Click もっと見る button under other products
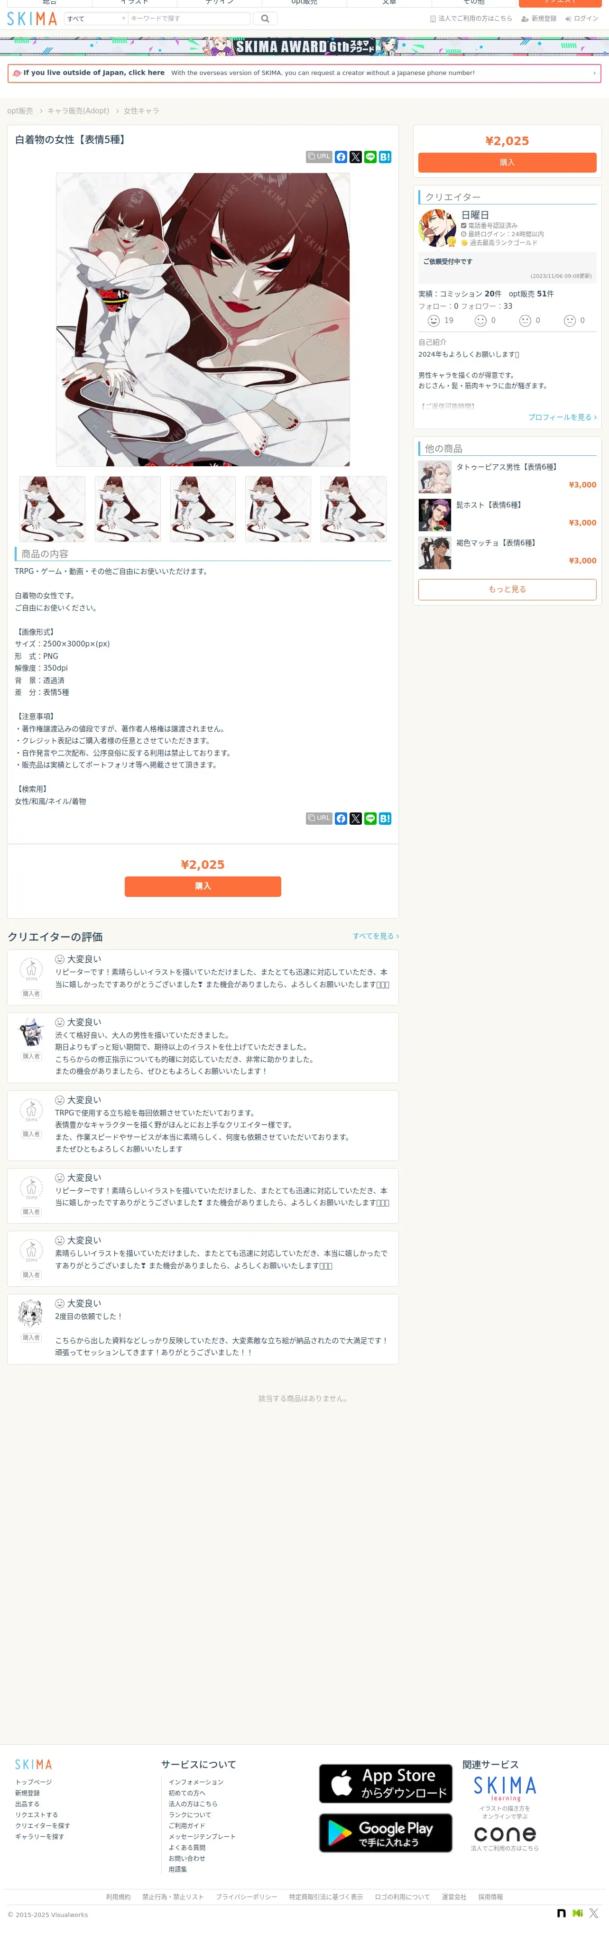The width and height of the screenshot is (609, 1953). click(x=507, y=590)
